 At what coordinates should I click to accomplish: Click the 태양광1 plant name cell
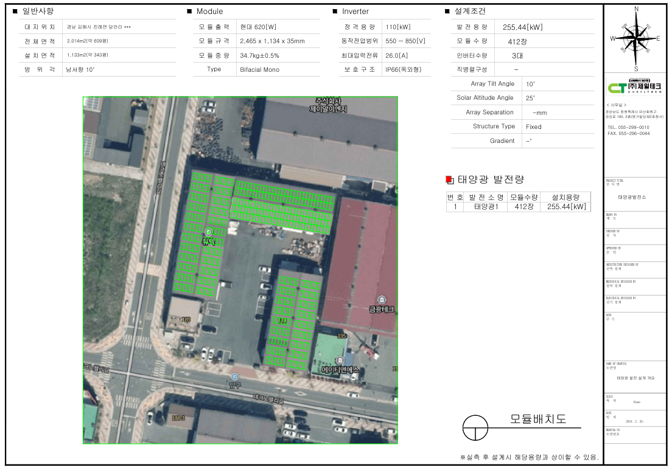tap(489, 207)
